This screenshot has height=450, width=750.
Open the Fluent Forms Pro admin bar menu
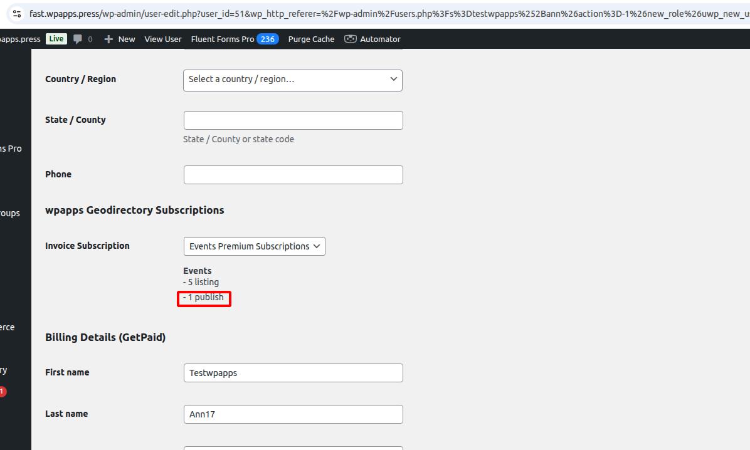click(x=223, y=39)
